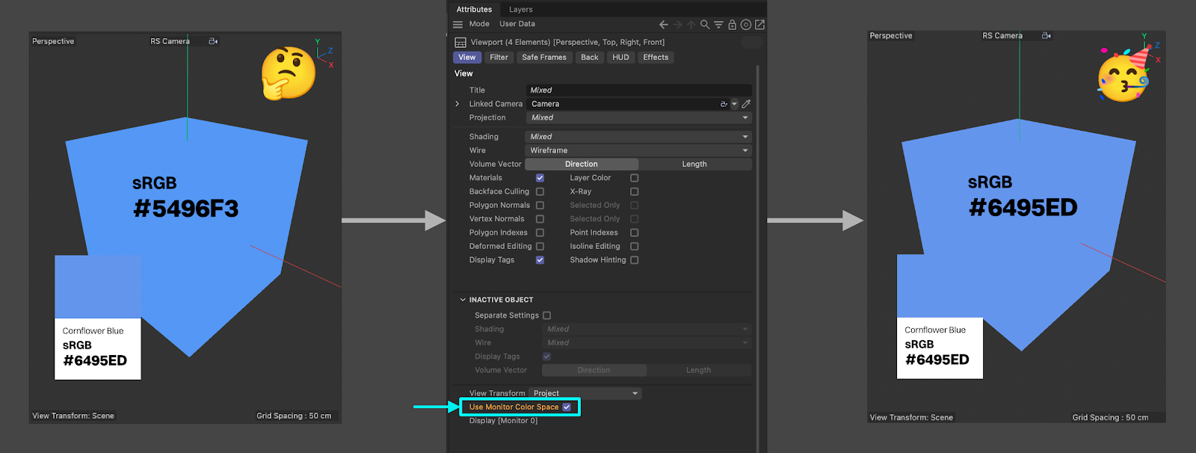Open the User Data menu
Image resolution: width=1196 pixels, height=453 pixels.
[x=517, y=24]
